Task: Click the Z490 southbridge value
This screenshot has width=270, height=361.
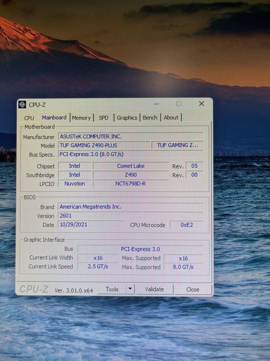Action: (131, 175)
